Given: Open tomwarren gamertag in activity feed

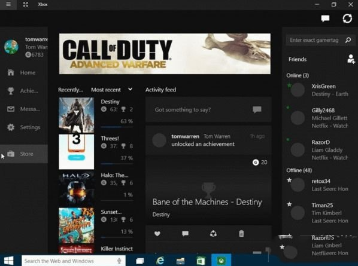Looking at the screenshot, I should [x=185, y=136].
